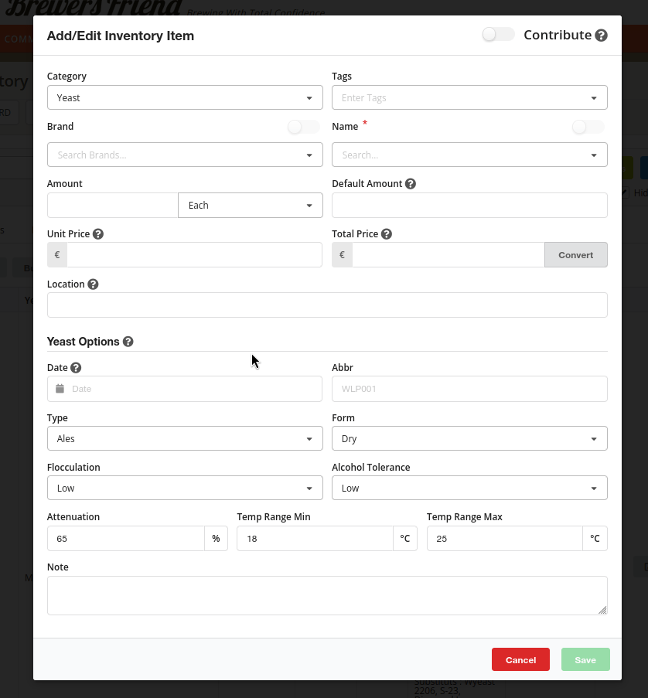
Task: Enable the Name custom entry toggle
Action: pos(588,127)
